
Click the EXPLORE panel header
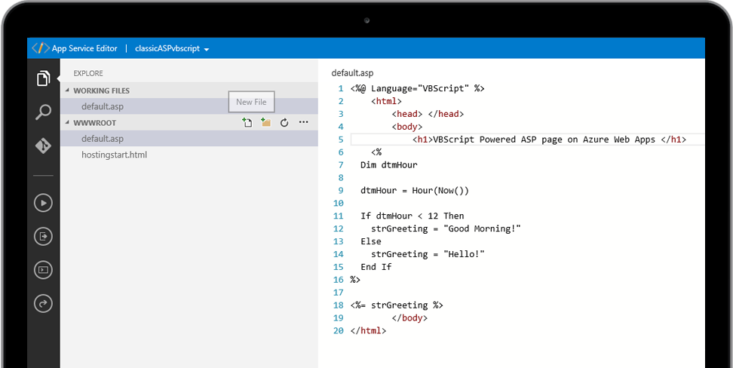pos(88,73)
